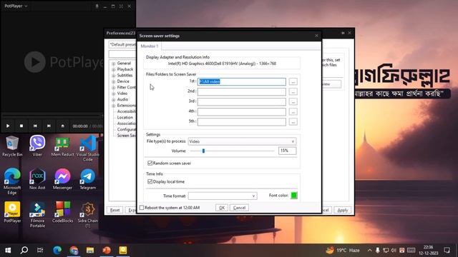
Task: Open File Explorer from the taskbar
Action: 90,251
